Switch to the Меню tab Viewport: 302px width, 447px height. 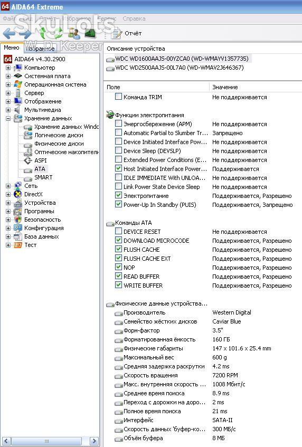coord(11,47)
